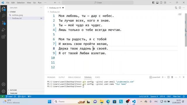Go forward with the navigation arrow

tap(59, 3)
